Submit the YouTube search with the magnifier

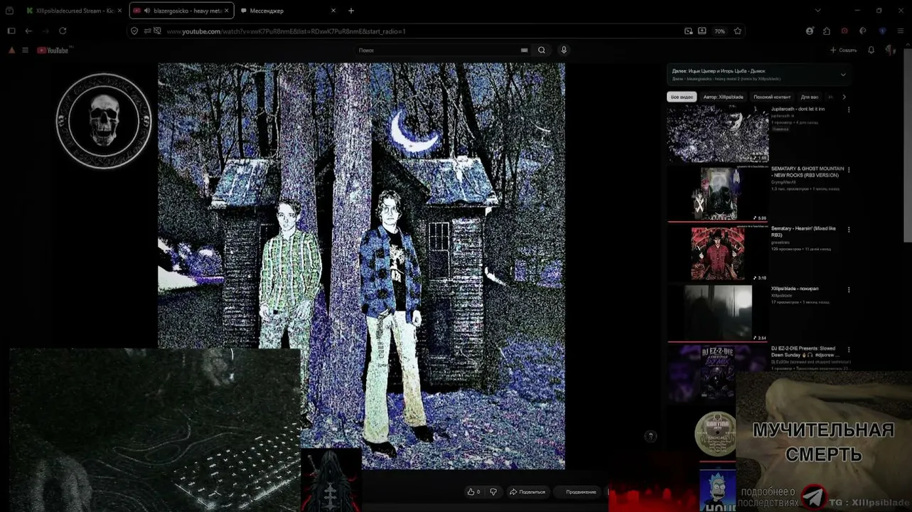click(x=542, y=50)
